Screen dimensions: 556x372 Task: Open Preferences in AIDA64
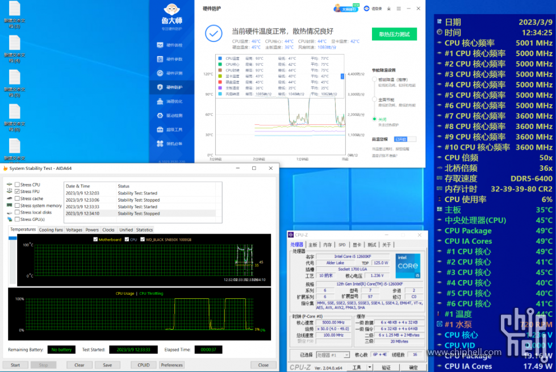click(x=172, y=365)
